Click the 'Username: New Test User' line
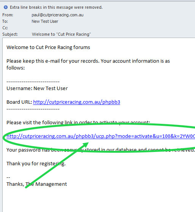 pos(37,89)
